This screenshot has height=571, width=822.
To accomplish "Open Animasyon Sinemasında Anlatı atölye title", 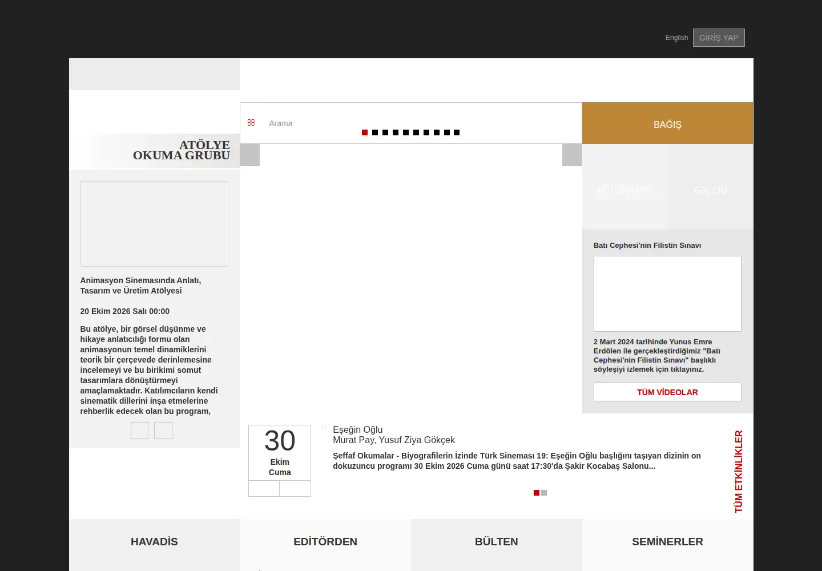I will 140,285.
